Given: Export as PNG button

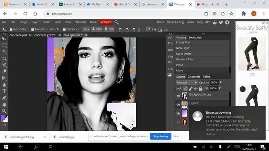Looking at the screenshot, I should click(97, 29).
